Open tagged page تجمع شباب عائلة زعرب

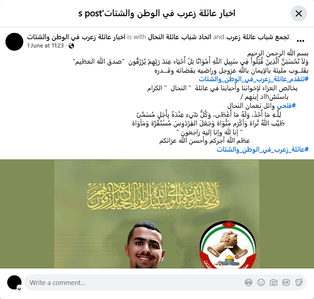coord(258,37)
